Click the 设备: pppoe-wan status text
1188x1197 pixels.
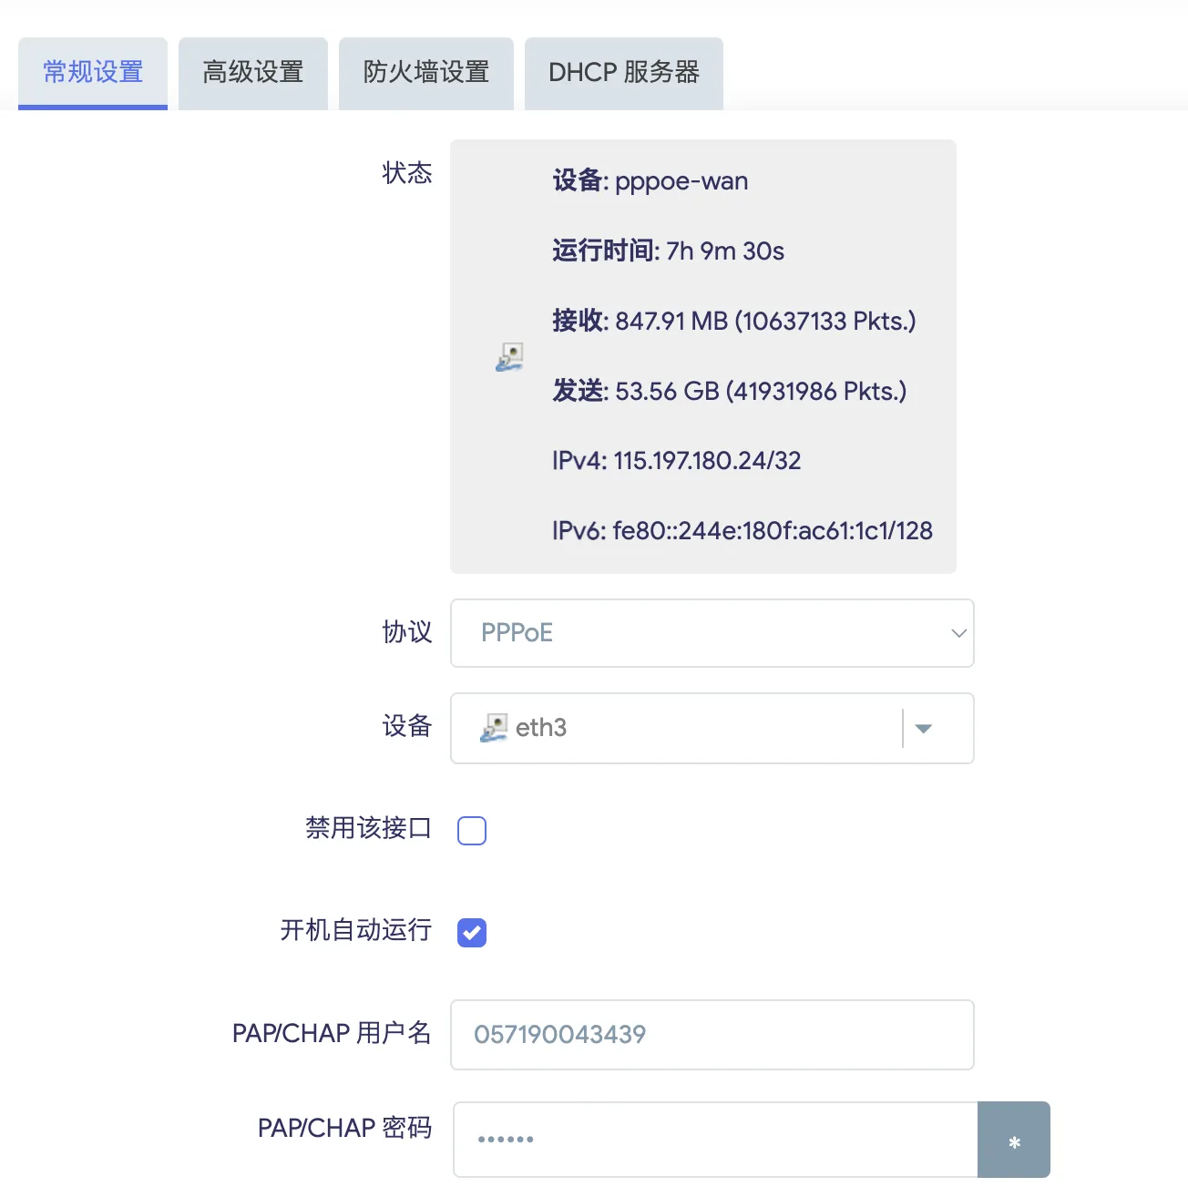tap(650, 181)
